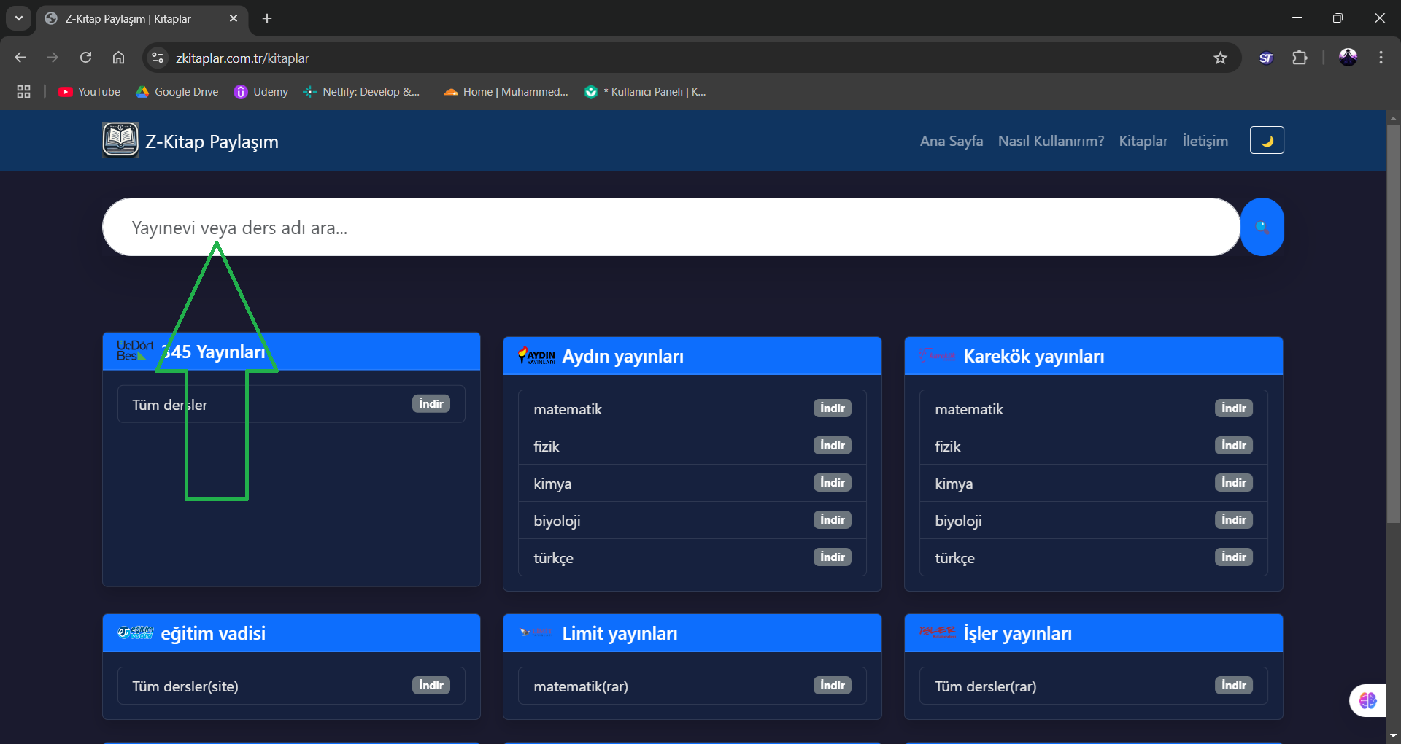The height and width of the screenshot is (744, 1401).
Task: Open the bookmarks apps grid icon
Action: click(x=23, y=92)
